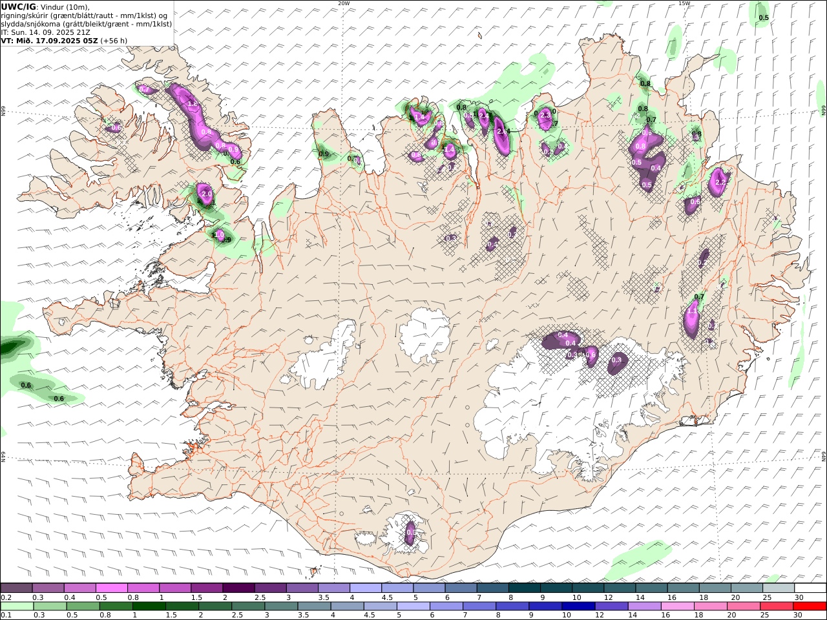Screen dimensions: 827x620
Task: Click the 0.1 label of the lower scale
Action: click(x=5, y=615)
